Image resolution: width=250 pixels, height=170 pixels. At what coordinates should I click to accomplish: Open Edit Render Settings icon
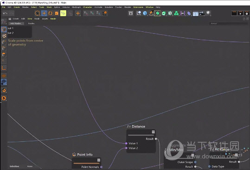(x=246, y=13)
